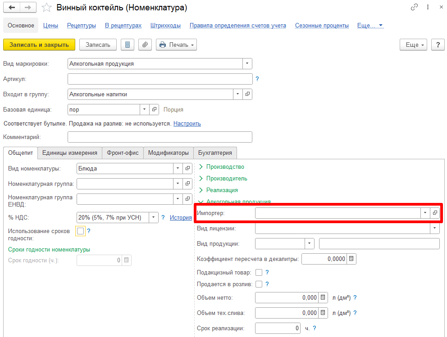The height and width of the screenshot is (337, 447).
Task: Switch to Единицы измерения tab
Action: pos(70,153)
